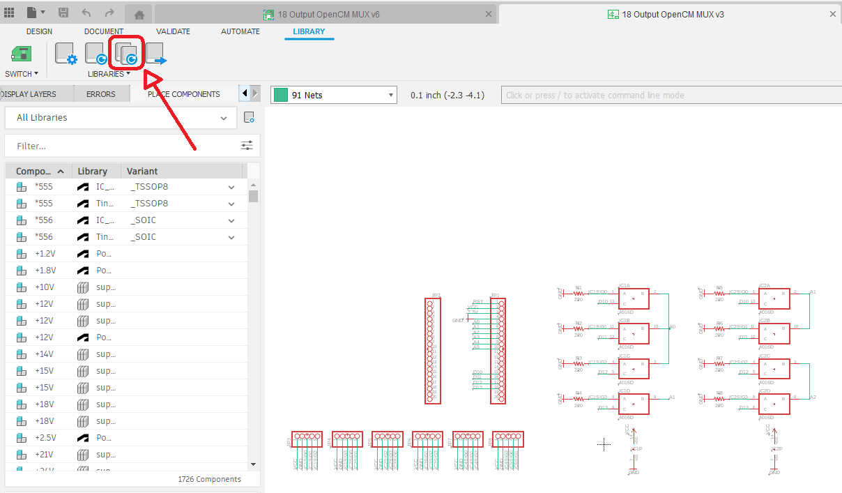Open the Library Manager icon with gear
Image resolution: width=842 pixels, height=493 pixels.
[66, 54]
